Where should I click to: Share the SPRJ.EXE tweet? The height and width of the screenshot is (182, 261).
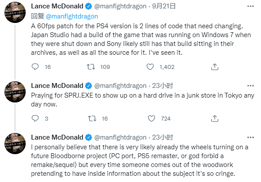[215, 118]
